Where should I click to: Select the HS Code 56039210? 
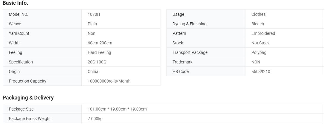point(261,71)
